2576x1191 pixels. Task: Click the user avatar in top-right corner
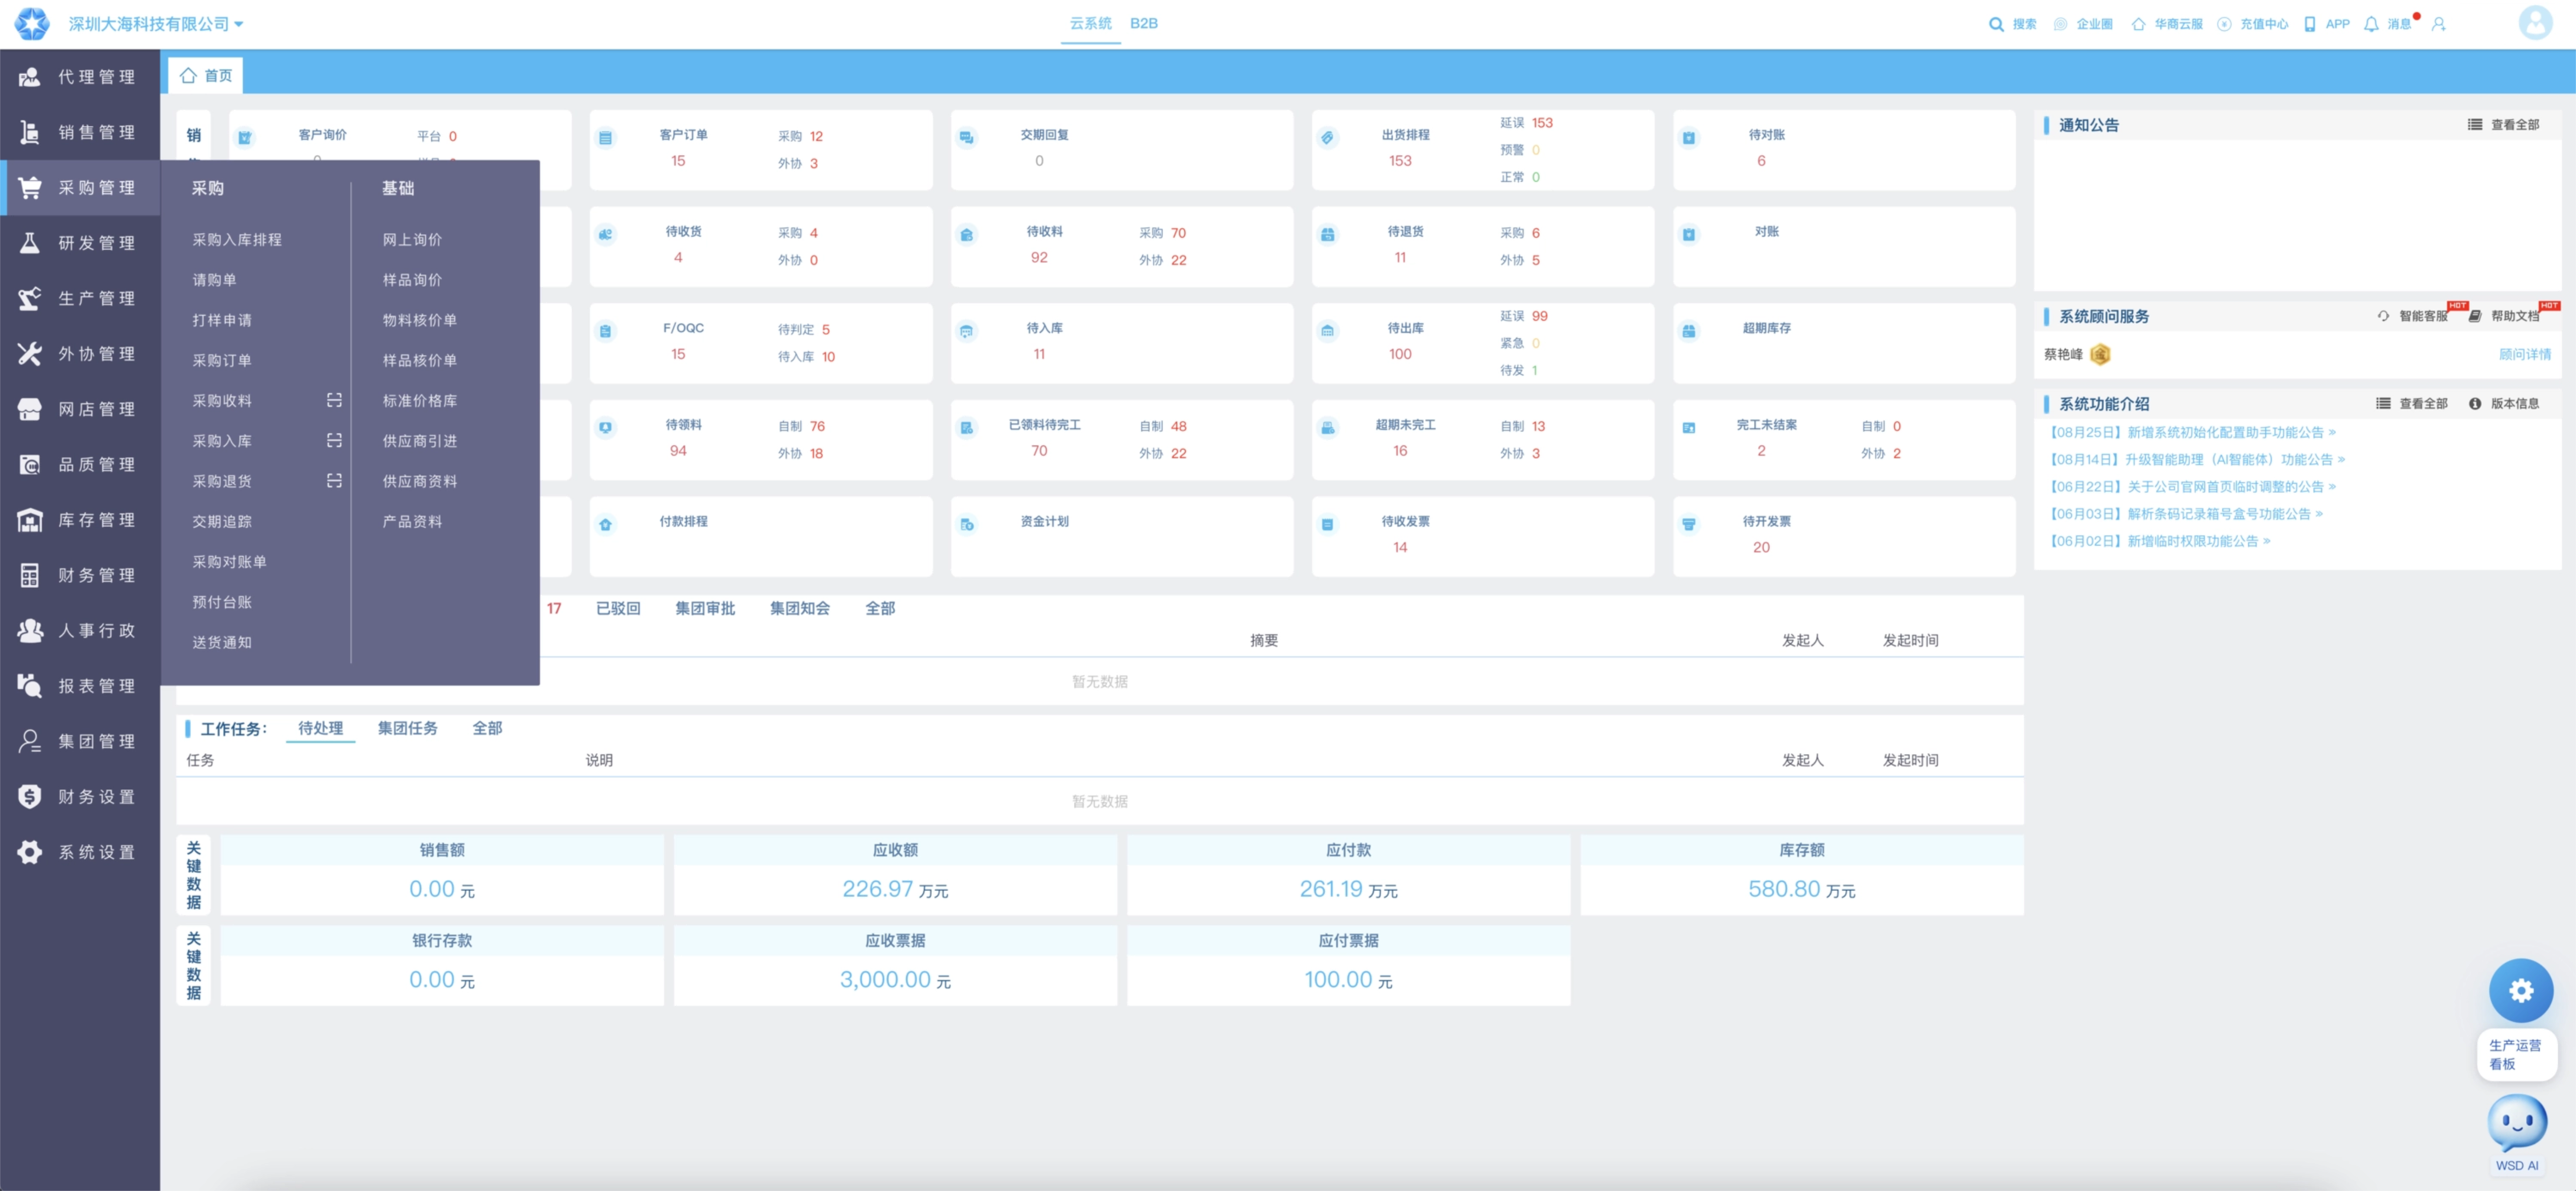coord(2535,23)
